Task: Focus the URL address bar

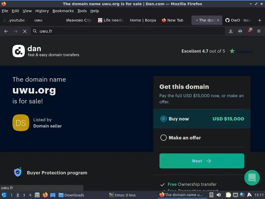Action: point(128,31)
